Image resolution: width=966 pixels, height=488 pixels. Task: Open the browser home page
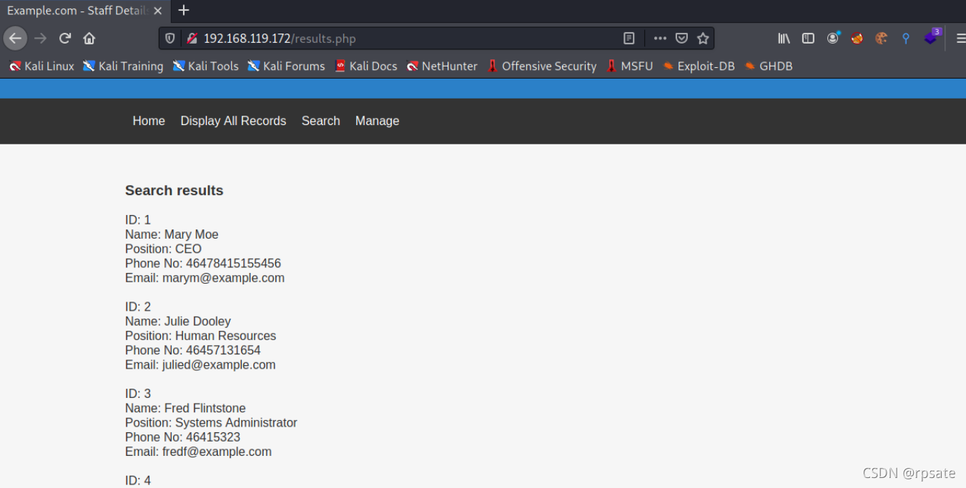tap(89, 39)
